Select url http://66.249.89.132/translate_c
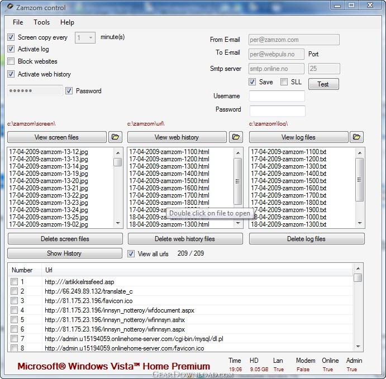Image resolution: width=386 pixels, height=379 pixels. click(89, 291)
